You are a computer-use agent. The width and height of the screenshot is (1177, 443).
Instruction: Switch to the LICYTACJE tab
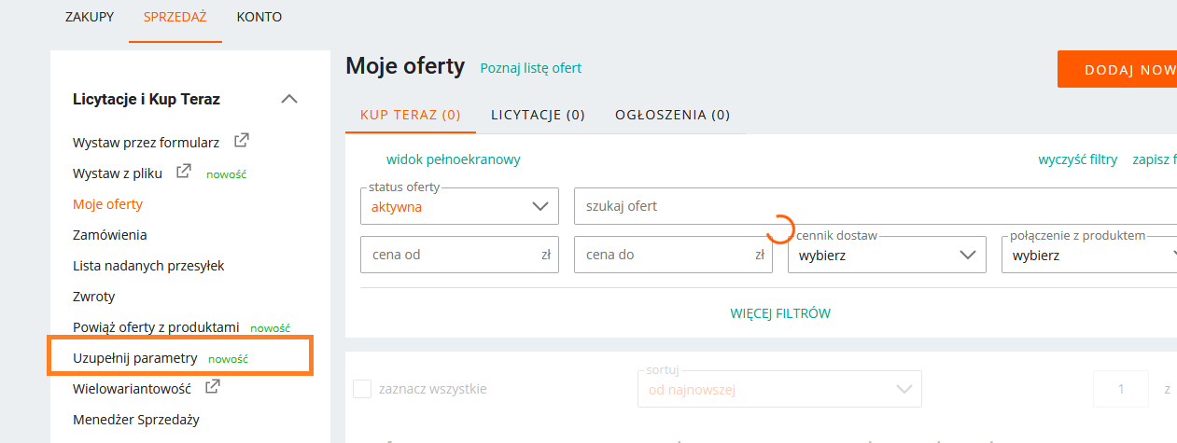[x=538, y=115]
